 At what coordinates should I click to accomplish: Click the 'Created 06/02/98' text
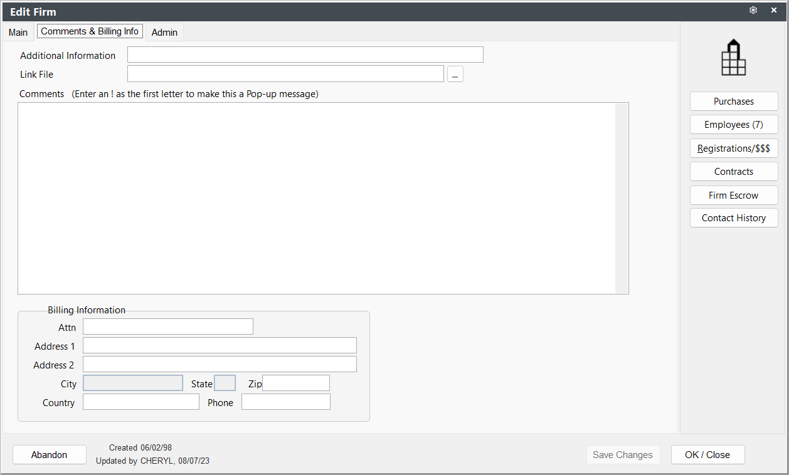click(x=140, y=448)
